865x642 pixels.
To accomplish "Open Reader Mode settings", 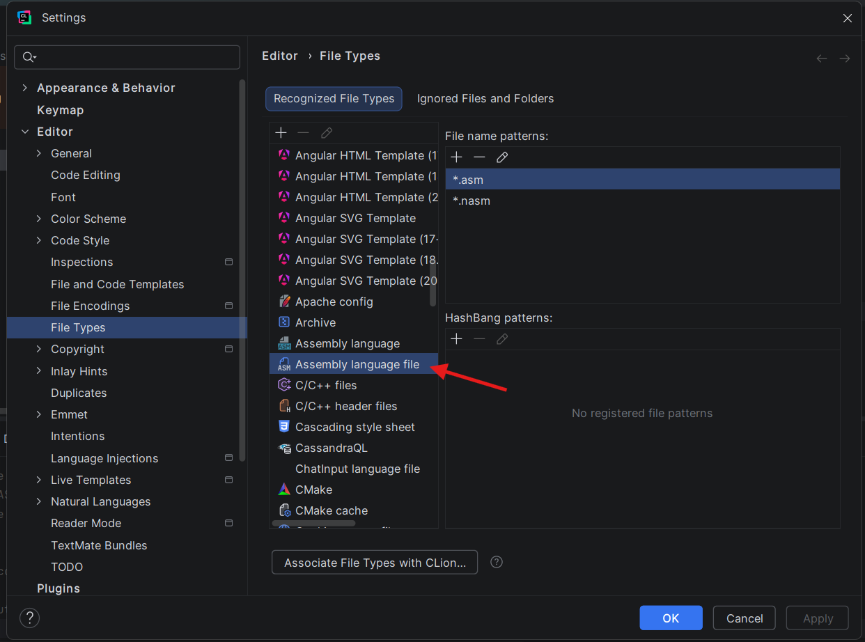I will click(86, 523).
